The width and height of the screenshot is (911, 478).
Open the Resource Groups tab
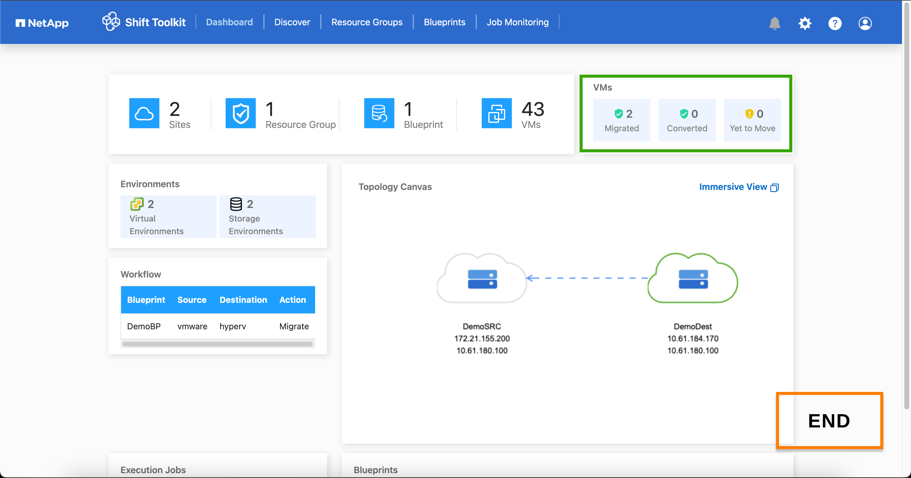(367, 22)
